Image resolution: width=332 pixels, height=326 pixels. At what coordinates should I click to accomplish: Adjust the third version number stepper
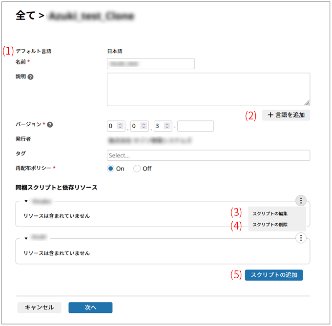click(x=167, y=126)
